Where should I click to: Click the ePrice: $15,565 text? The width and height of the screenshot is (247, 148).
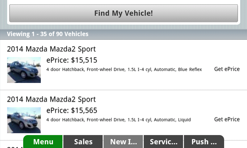[72, 110]
